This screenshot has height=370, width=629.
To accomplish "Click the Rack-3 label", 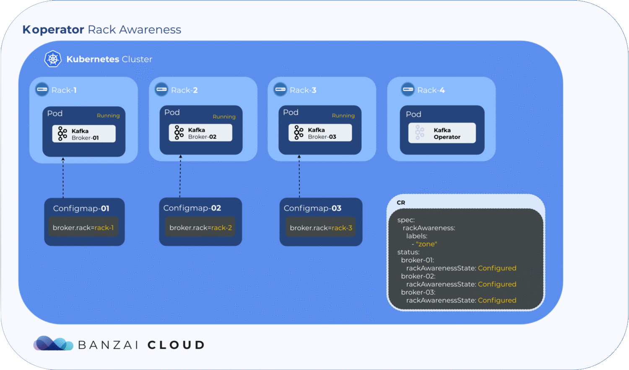I will tap(303, 90).
